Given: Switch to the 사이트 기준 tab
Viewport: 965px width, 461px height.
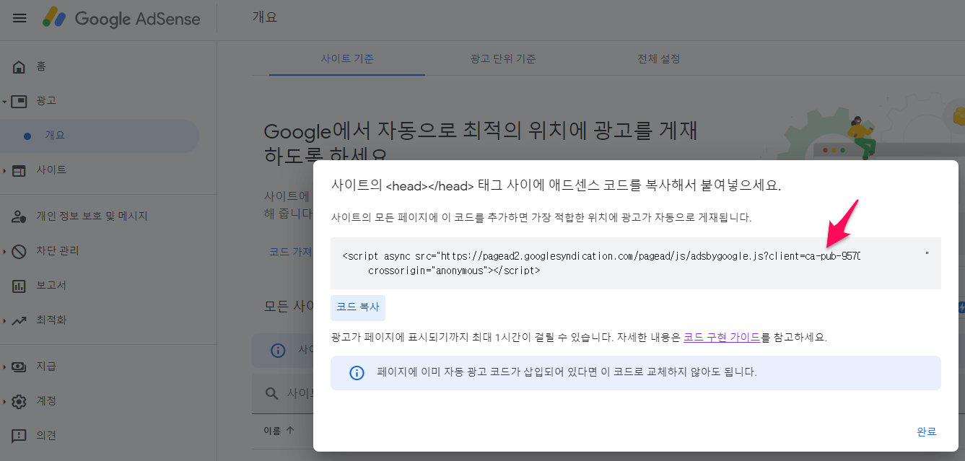Looking at the screenshot, I should (347, 59).
